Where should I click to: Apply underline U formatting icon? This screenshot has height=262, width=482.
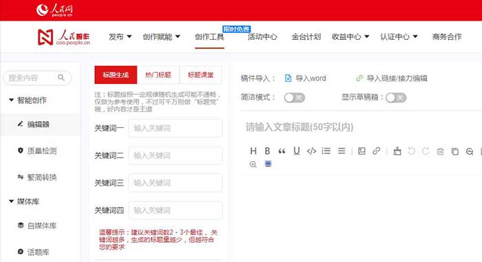[x=296, y=151]
